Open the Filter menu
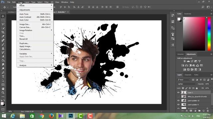Image resolution: width=213 pixels, height=119 pixels. click(x=47, y=2)
